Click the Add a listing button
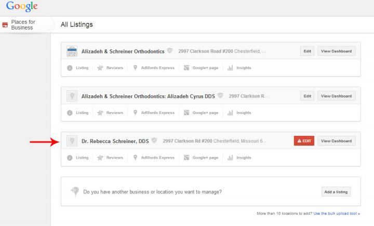Image resolution: width=374 pixels, height=226 pixels. (336, 192)
